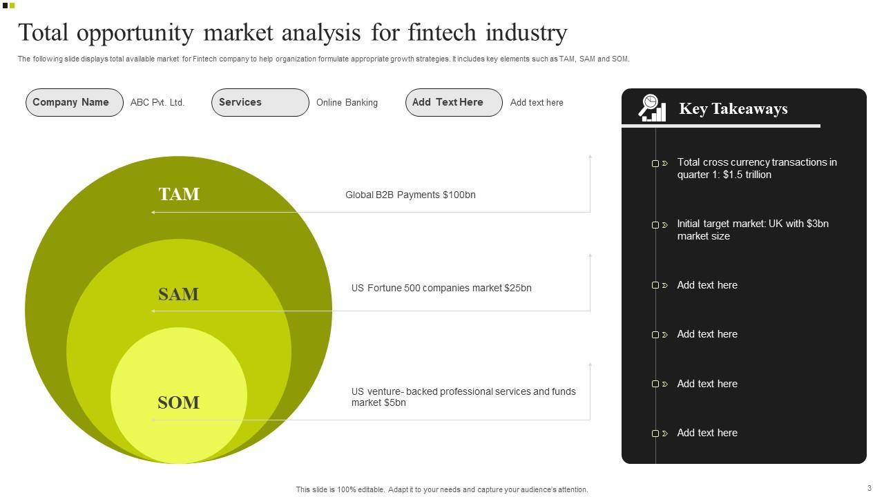
Task: Click the Online Banking text
Action: (347, 103)
